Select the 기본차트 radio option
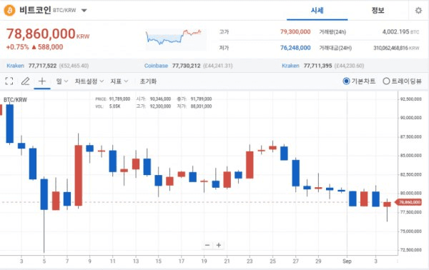The width and height of the screenshot is (429, 270). (359, 81)
